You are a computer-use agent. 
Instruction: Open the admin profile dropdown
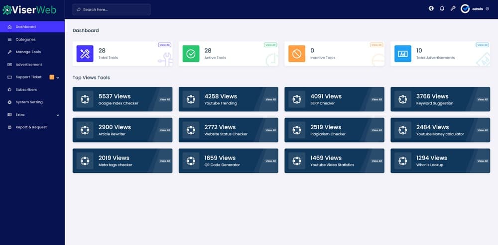(x=475, y=9)
